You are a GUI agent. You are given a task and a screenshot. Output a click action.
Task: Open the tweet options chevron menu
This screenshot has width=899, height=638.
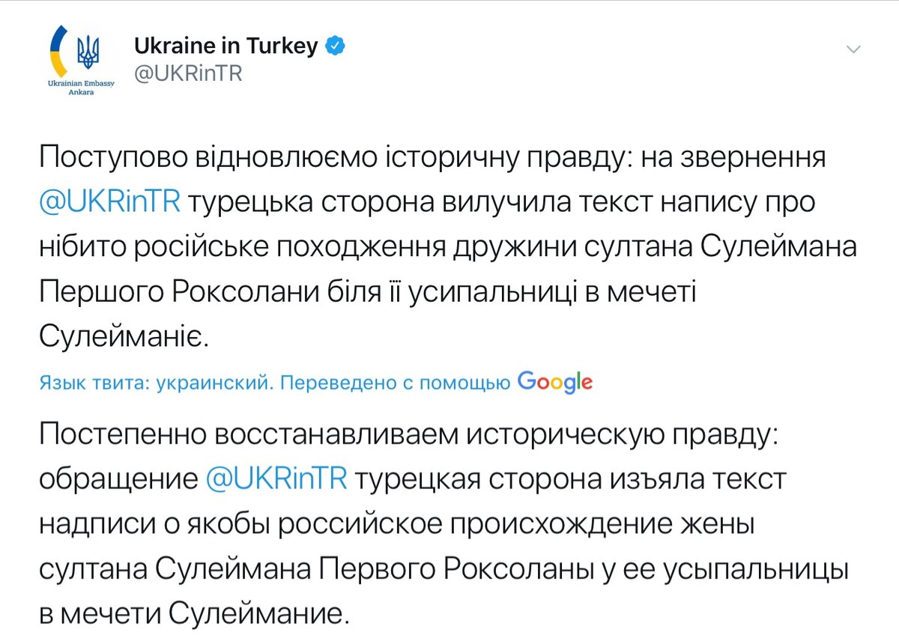tap(853, 49)
